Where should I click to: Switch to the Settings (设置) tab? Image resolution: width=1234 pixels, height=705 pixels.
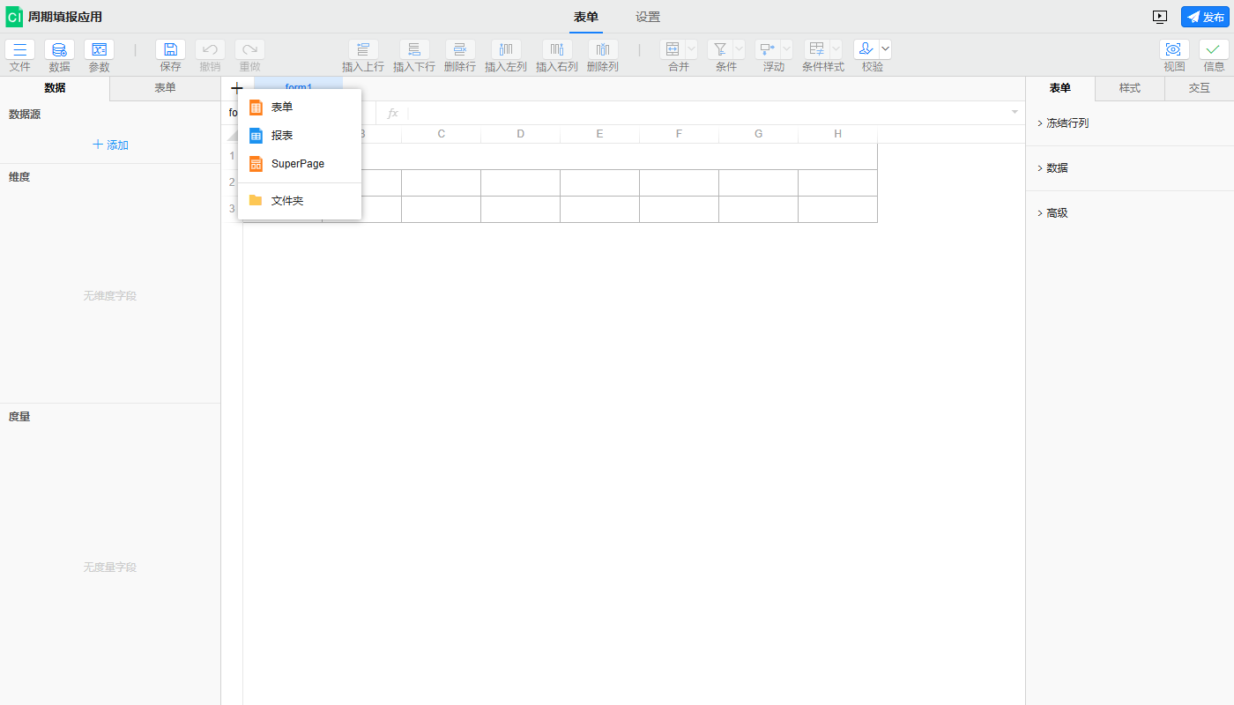click(x=648, y=17)
